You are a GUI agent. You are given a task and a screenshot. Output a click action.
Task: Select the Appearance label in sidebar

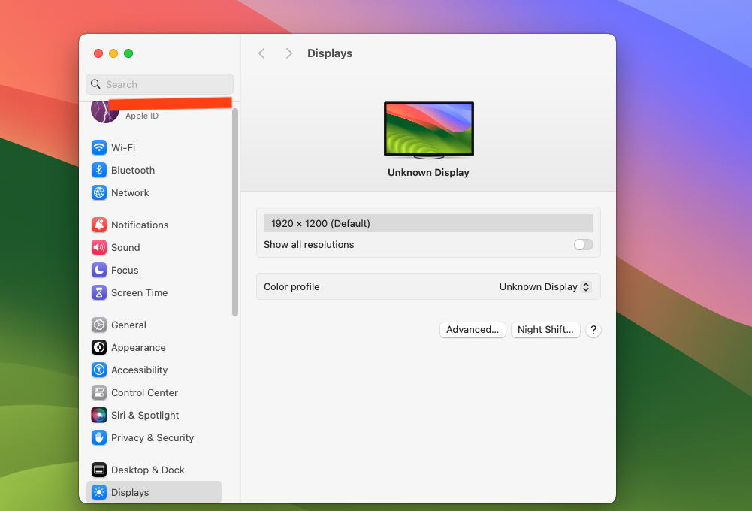[x=138, y=347]
